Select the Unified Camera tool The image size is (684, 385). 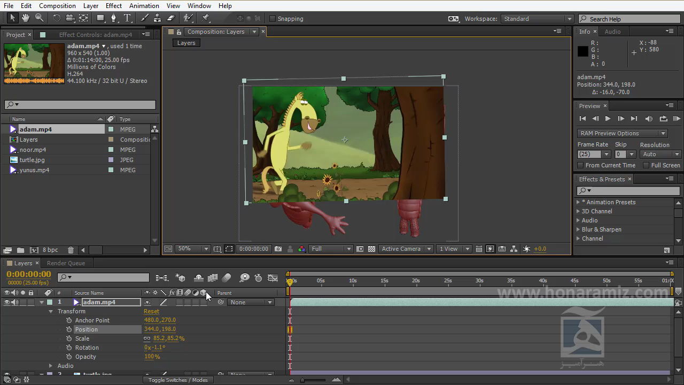pyautogui.click(x=70, y=18)
